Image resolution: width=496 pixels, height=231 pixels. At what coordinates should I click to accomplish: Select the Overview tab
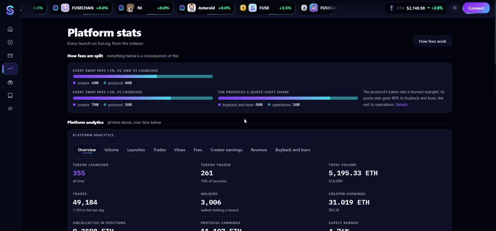87,150
